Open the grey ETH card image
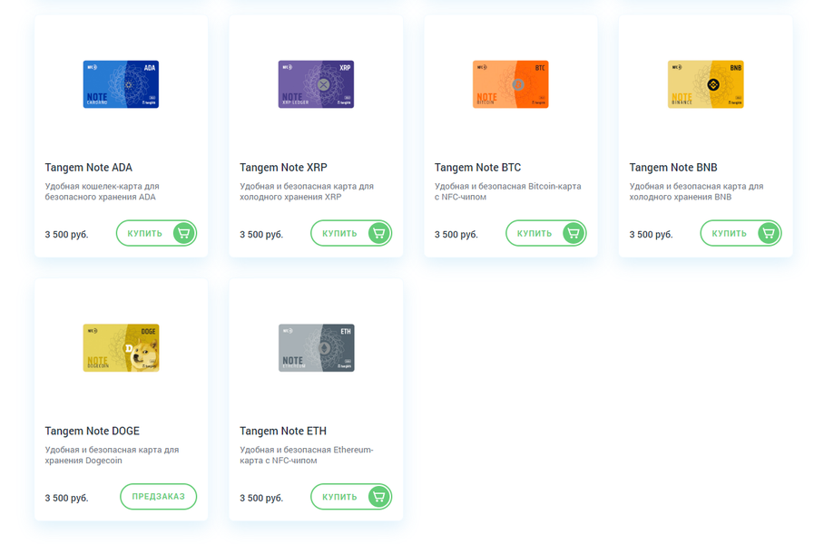814x544 pixels. [316, 347]
